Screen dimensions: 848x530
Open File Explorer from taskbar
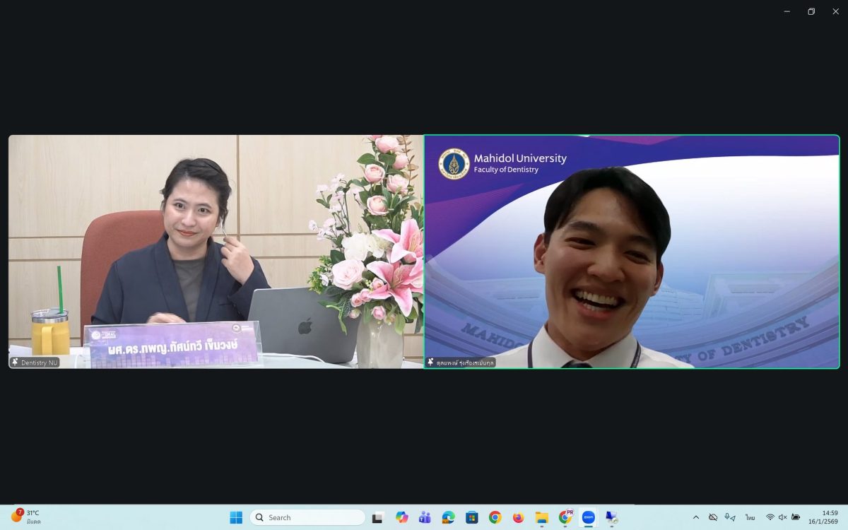click(x=541, y=517)
